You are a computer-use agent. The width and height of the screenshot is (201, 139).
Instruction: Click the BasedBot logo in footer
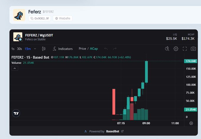point(86,131)
